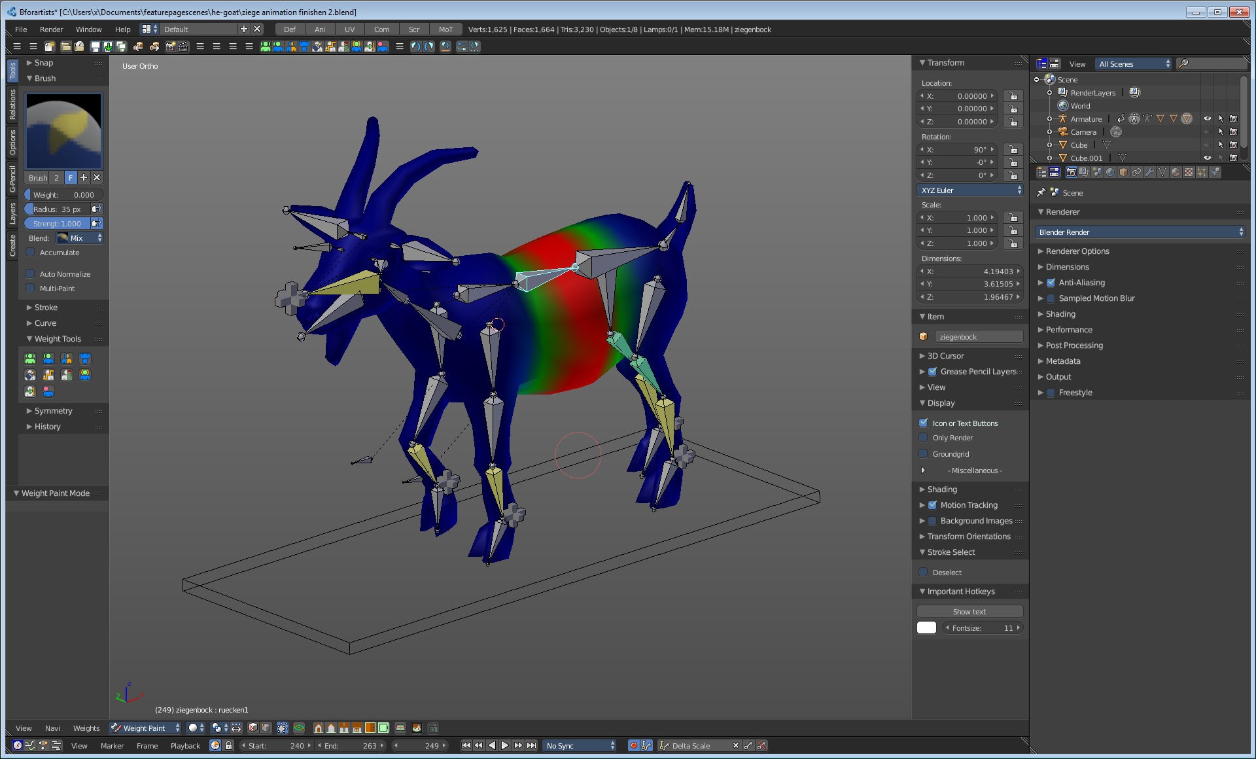
Task: Open the Render menu
Action: click(x=51, y=29)
